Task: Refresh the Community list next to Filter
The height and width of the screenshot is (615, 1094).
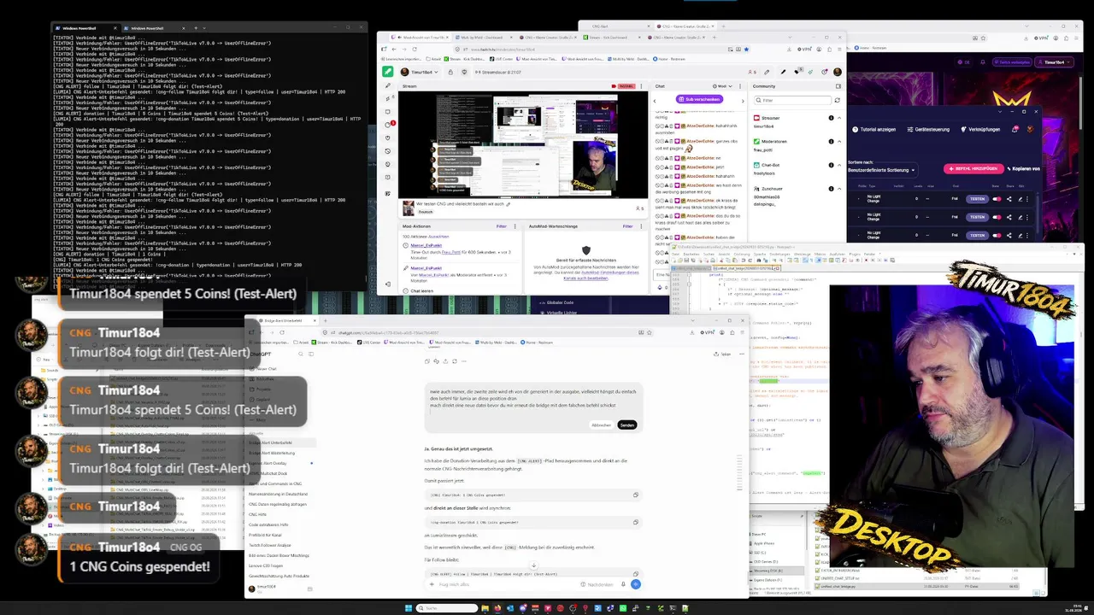Action: click(x=837, y=100)
